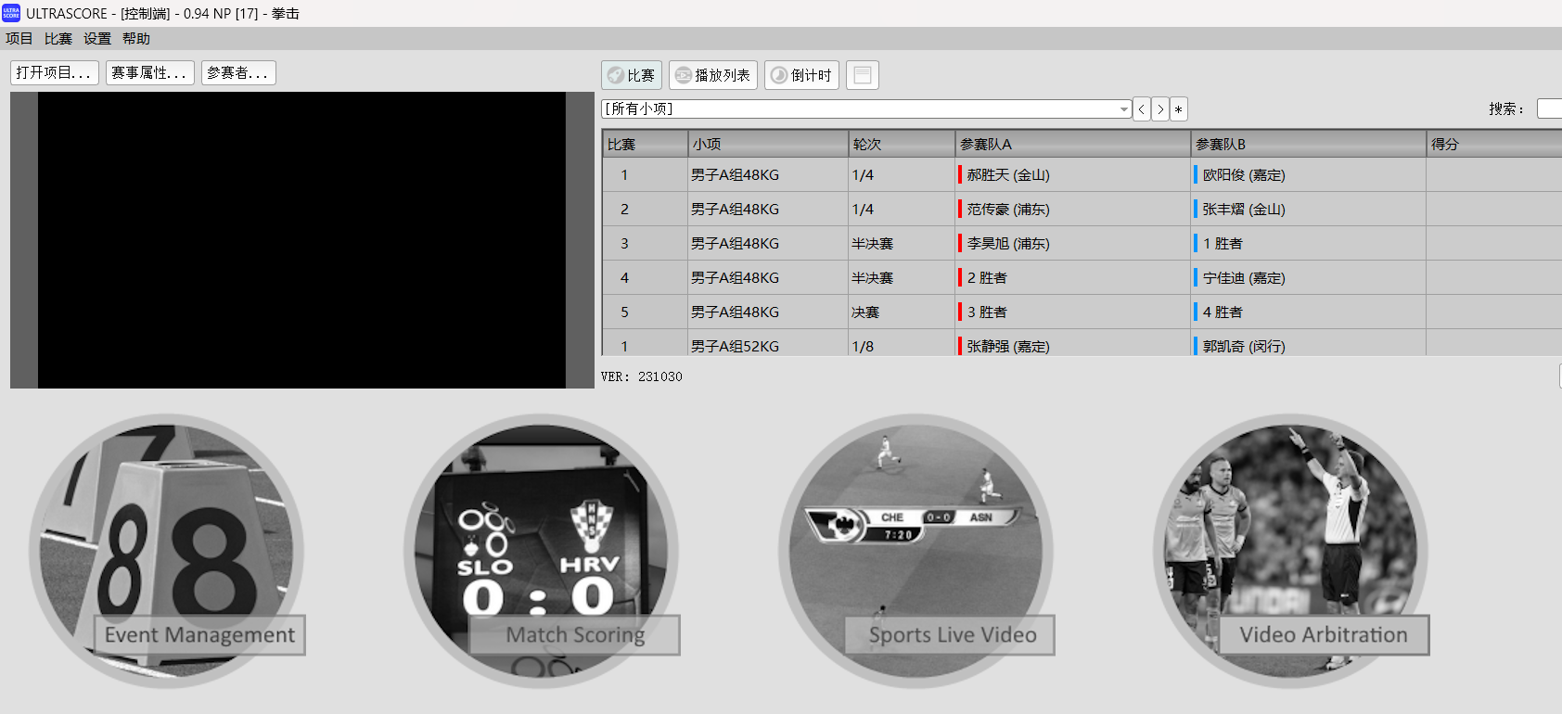Go to next event with right arrow
This screenshot has width=1562, height=714.
[1160, 109]
